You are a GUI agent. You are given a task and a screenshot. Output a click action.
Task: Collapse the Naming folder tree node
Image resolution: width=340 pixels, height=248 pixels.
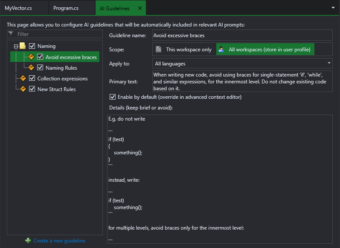[16, 46]
